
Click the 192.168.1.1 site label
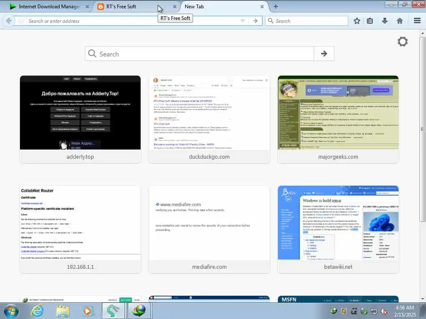(80, 267)
